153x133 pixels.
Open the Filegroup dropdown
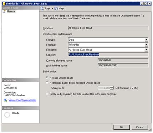(147, 45)
